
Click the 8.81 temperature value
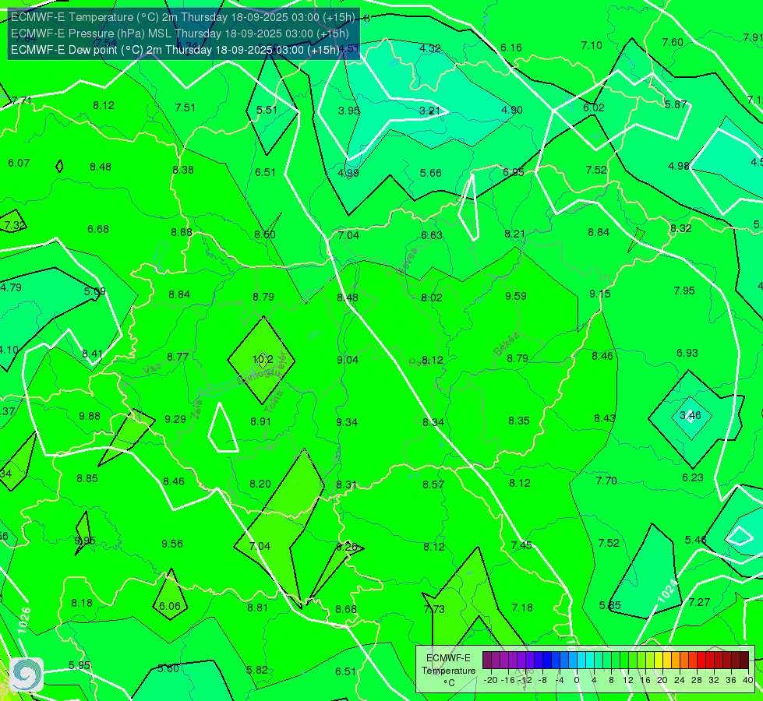[257, 608]
